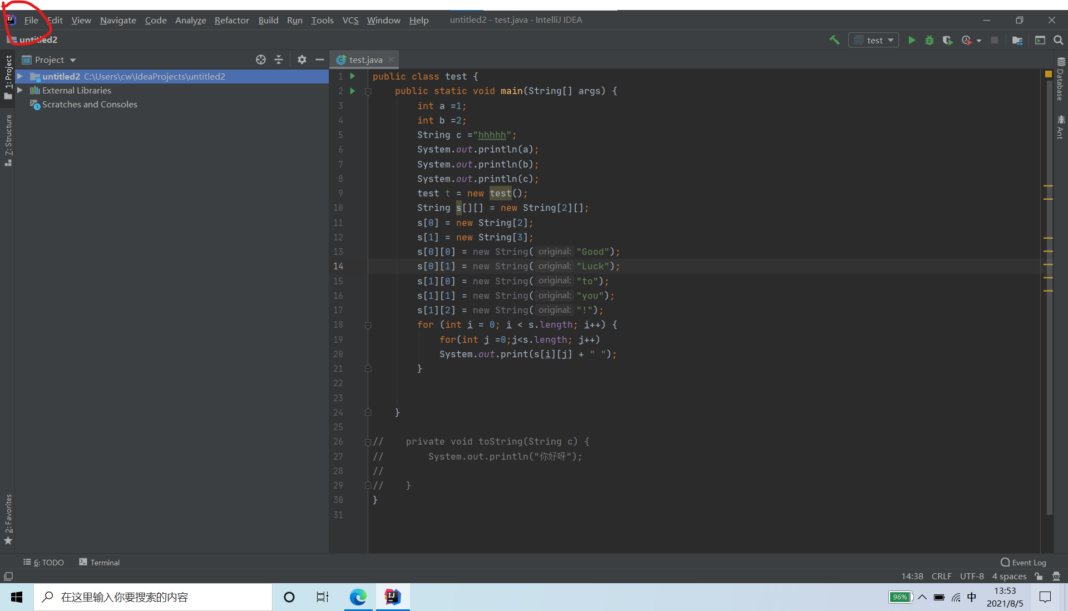Click the yellow warning marker in the error stripe
1068x611 pixels.
coord(1048,74)
